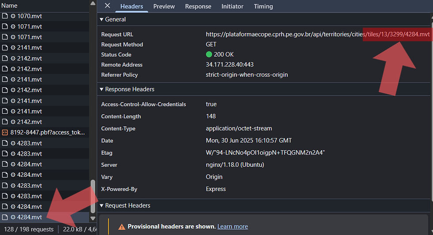Click the provisional headers warning icon

pos(122,227)
